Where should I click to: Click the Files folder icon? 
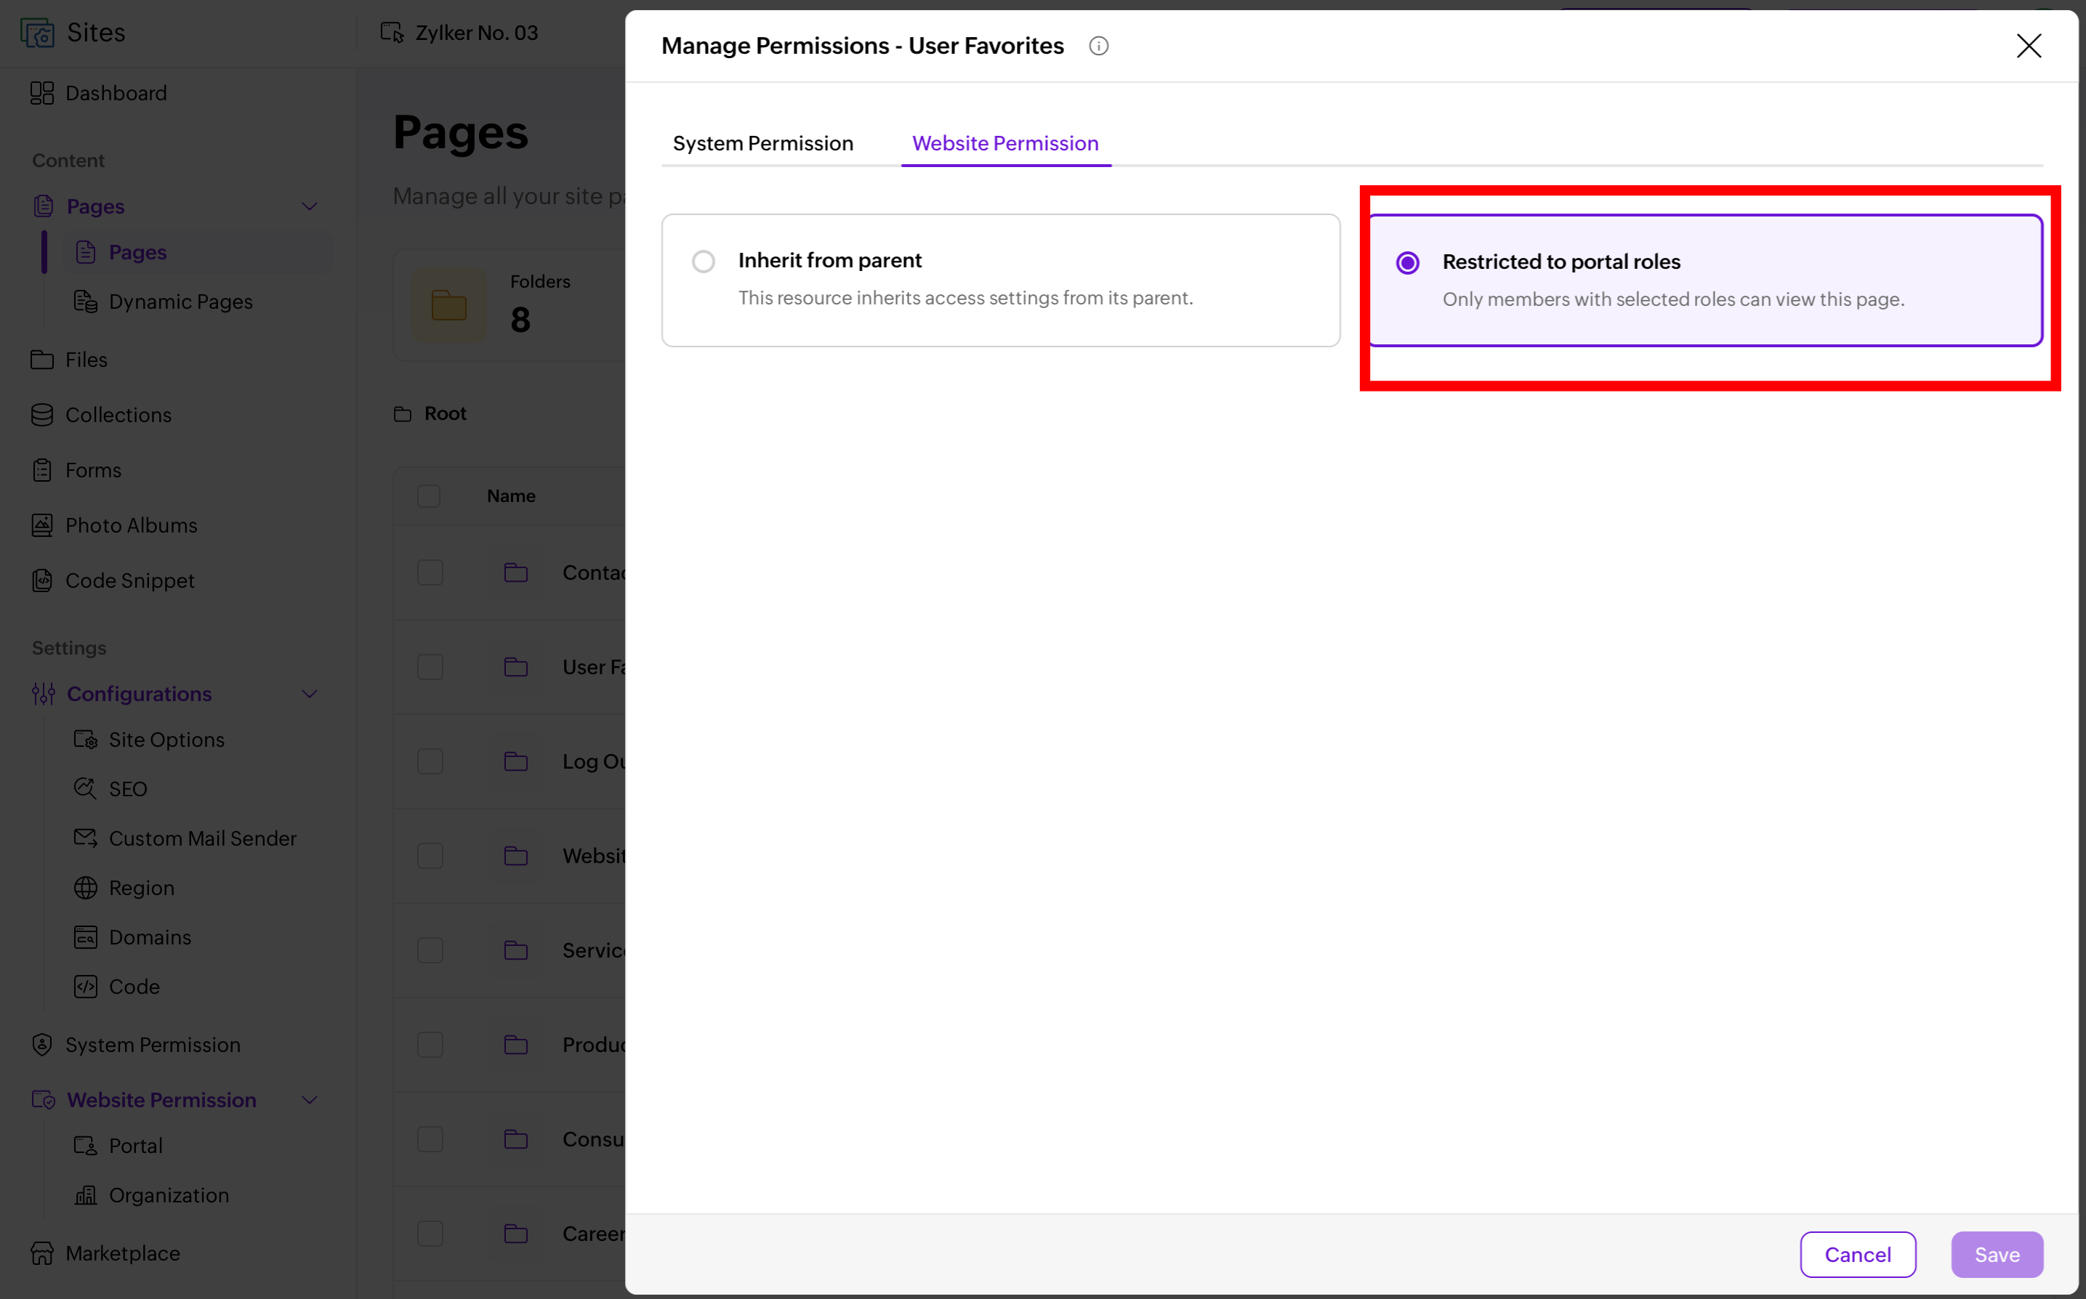pyautogui.click(x=41, y=359)
